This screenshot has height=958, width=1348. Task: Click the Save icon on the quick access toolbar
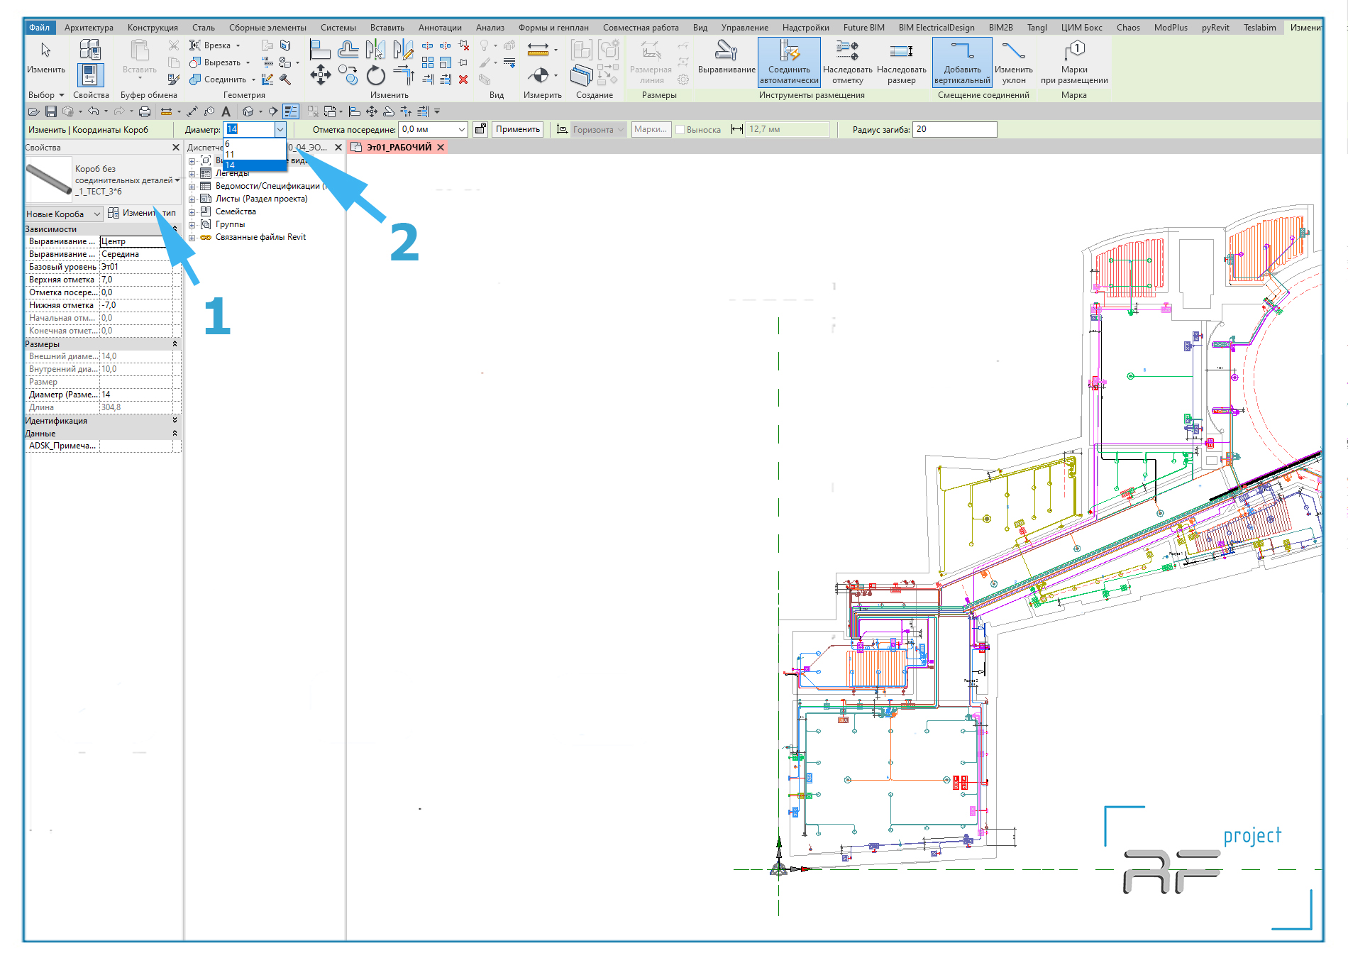pyautogui.click(x=51, y=111)
